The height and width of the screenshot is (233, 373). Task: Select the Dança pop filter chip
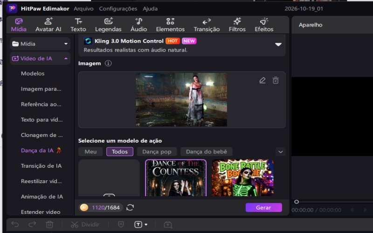coord(157,152)
